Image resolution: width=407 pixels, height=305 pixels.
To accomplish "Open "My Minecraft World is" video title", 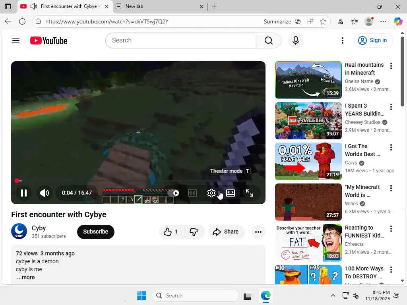I will click(x=362, y=191).
